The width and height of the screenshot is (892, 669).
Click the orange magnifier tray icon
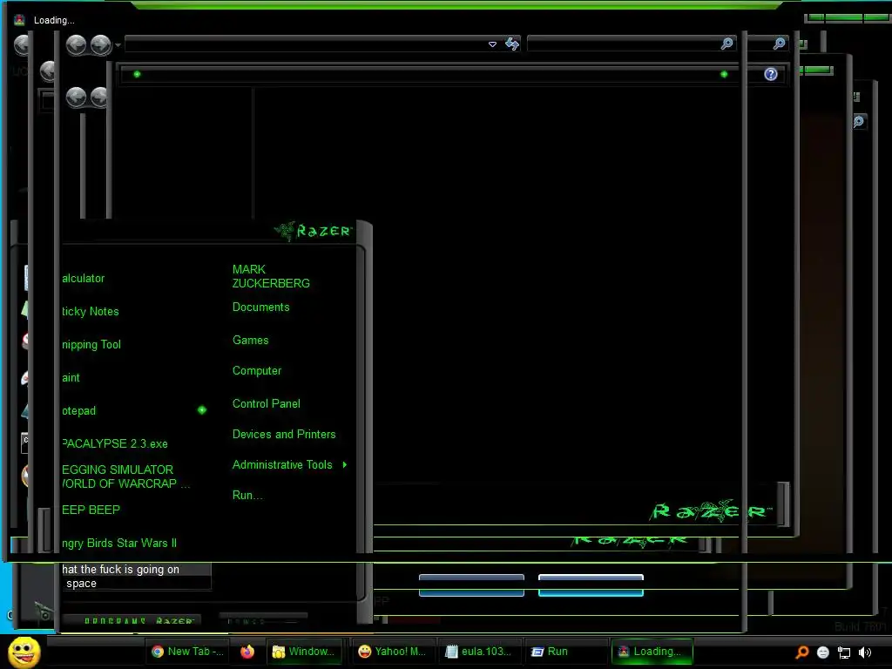click(802, 652)
